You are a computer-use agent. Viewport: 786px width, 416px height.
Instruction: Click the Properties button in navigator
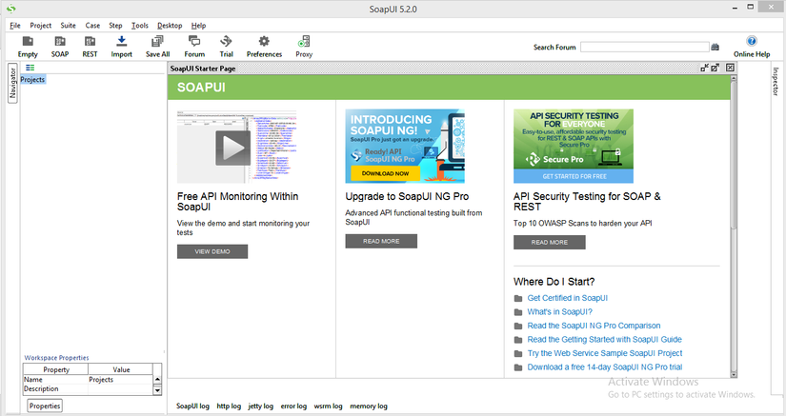click(45, 406)
